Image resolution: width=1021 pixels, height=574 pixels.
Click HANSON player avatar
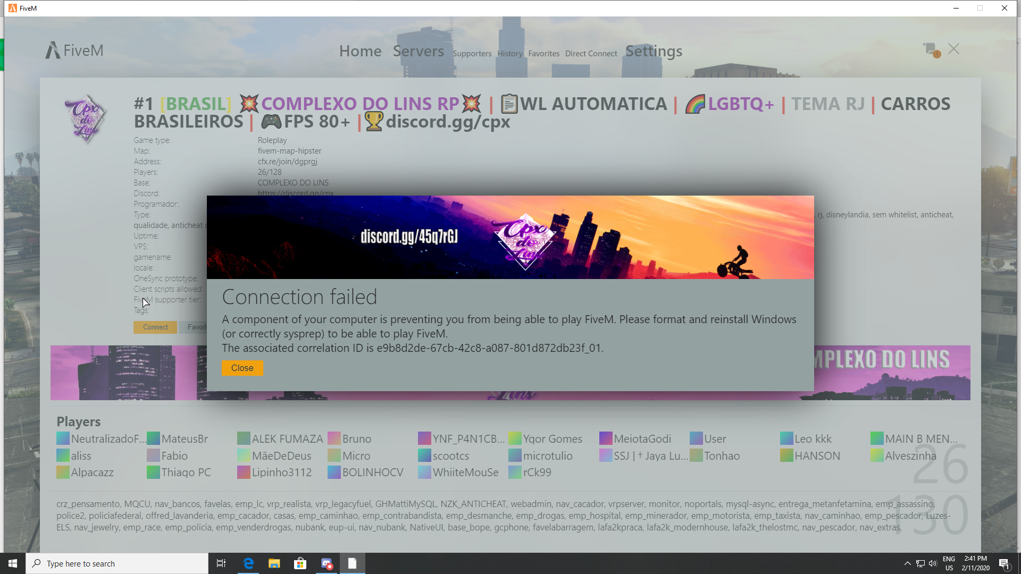pyautogui.click(x=786, y=455)
